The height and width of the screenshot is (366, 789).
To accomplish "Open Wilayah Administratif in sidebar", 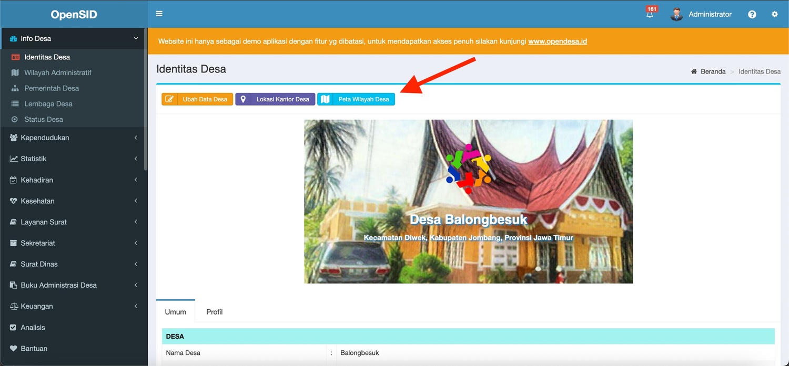I will point(58,72).
